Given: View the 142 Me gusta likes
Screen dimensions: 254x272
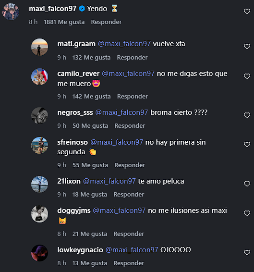Looking at the screenshot, I should [92, 97].
